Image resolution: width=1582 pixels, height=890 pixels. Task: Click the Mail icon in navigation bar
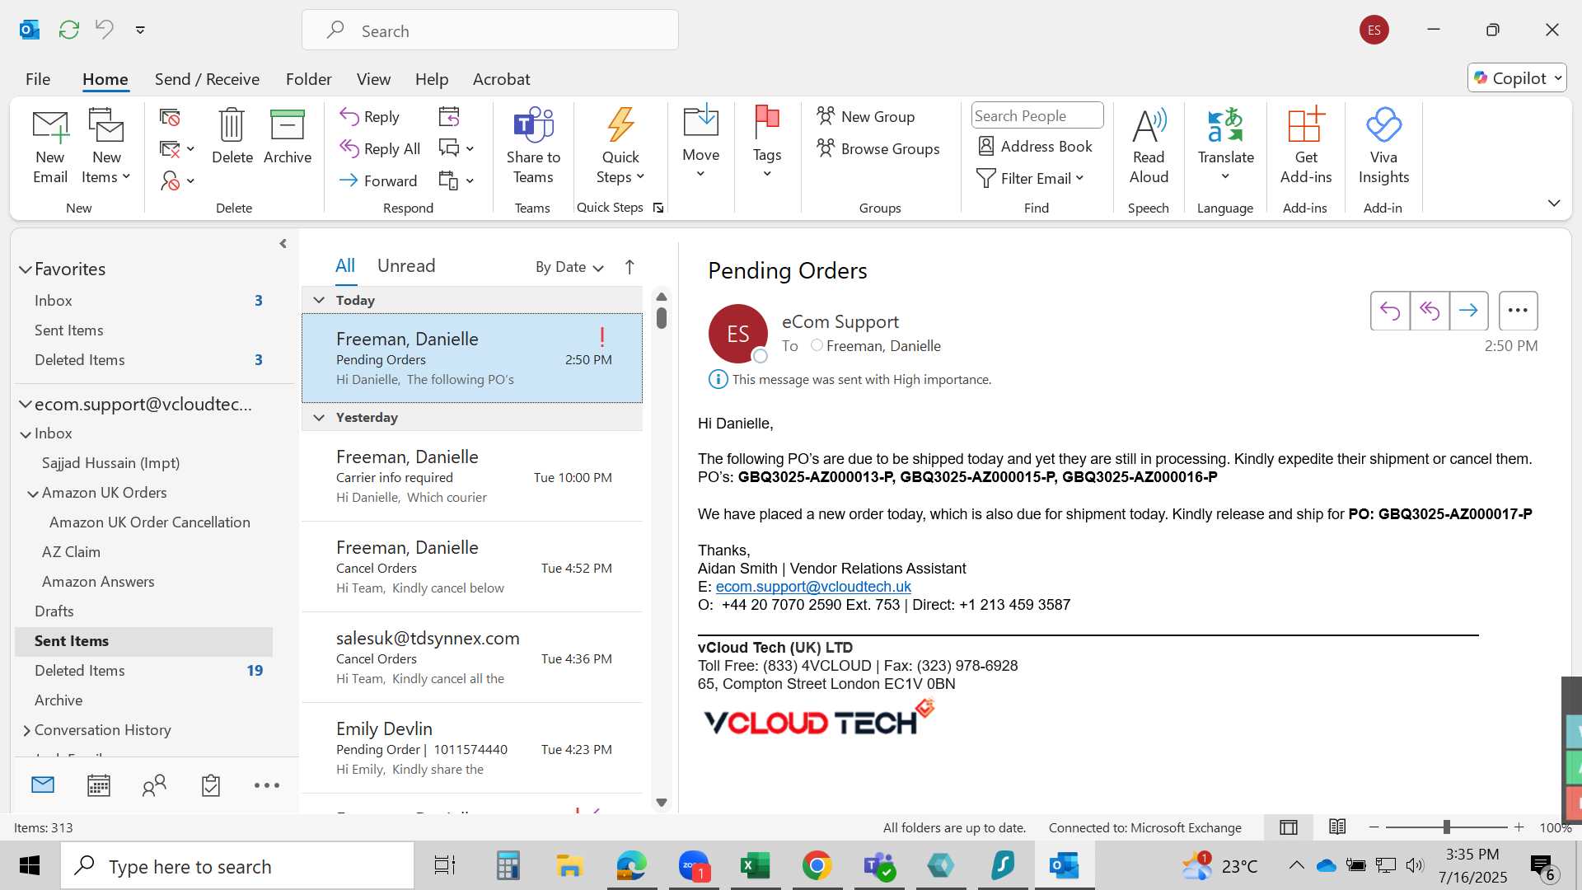pyautogui.click(x=43, y=785)
